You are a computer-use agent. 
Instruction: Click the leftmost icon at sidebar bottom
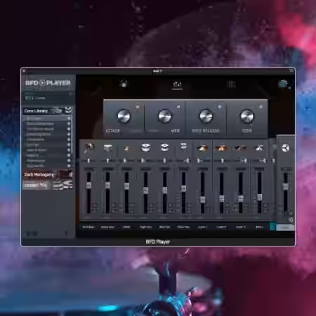pyautogui.click(x=28, y=233)
